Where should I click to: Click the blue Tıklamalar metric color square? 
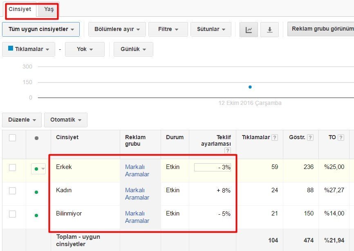pos(11,49)
